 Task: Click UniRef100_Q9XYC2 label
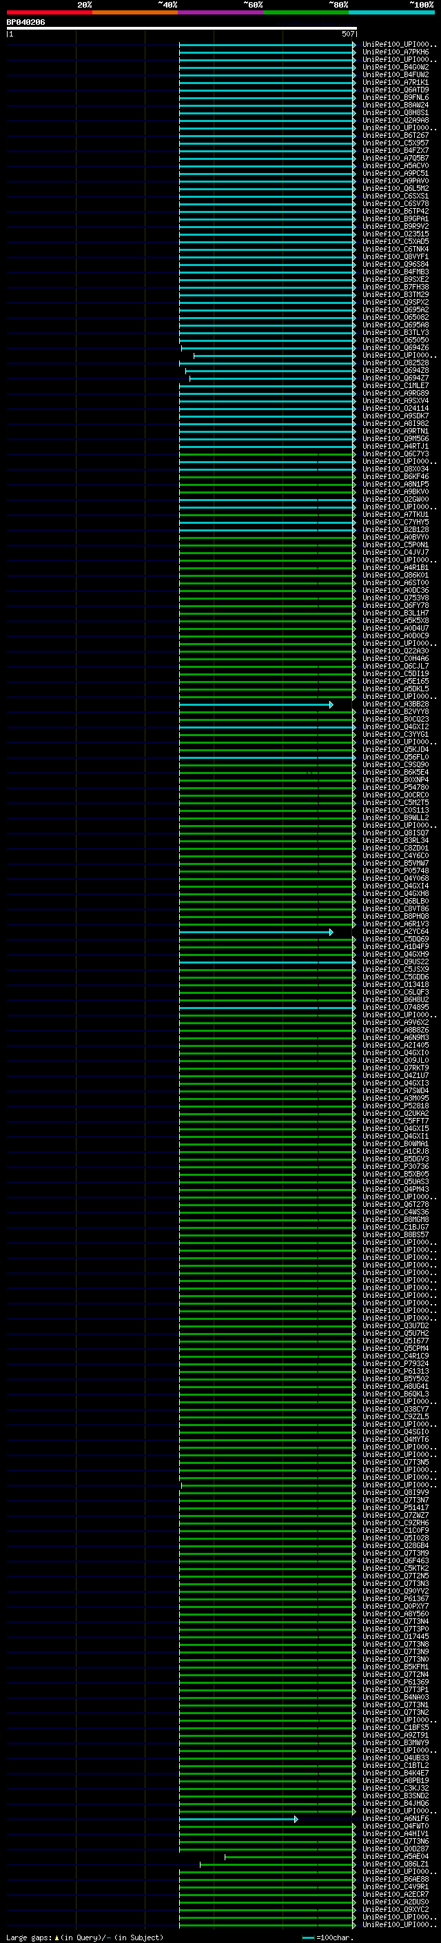(x=396, y=1911)
